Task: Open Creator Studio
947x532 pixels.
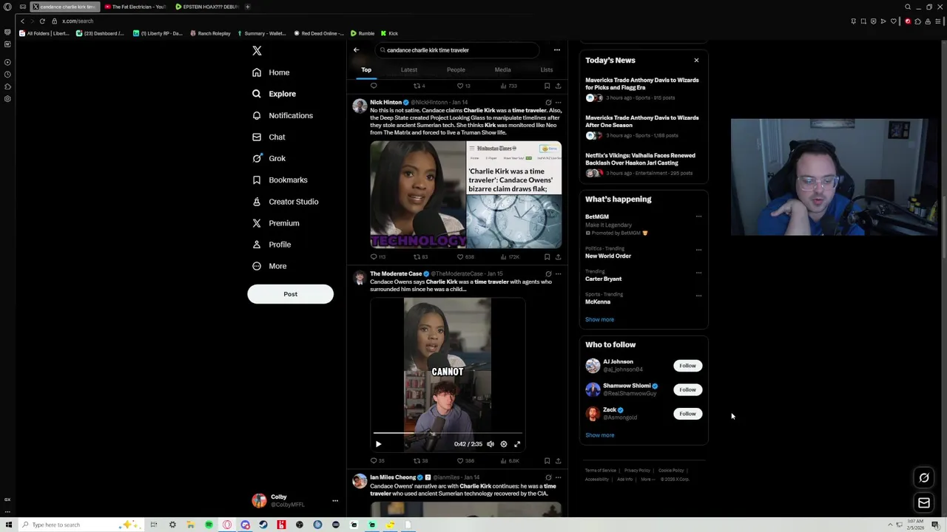Action: pyautogui.click(x=286, y=201)
